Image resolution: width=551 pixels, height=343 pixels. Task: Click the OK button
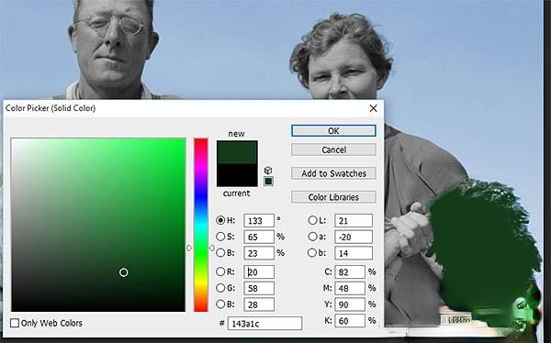(x=333, y=131)
